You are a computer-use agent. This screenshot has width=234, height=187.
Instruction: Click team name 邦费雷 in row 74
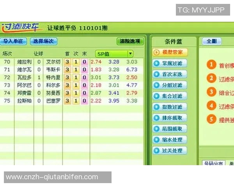(24, 93)
